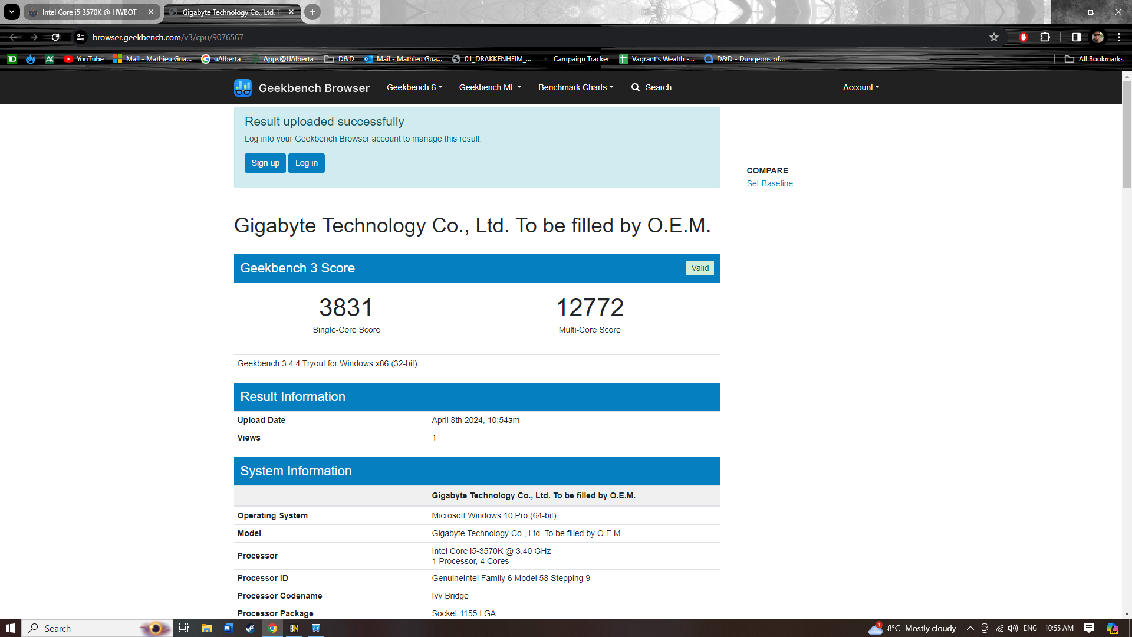Expand the All Bookmarks folder
The width and height of the screenshot is (1132, 637).
(1094, 59)
